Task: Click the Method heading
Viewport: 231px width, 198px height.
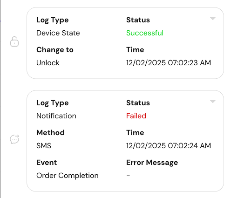Action: [50, 133]
